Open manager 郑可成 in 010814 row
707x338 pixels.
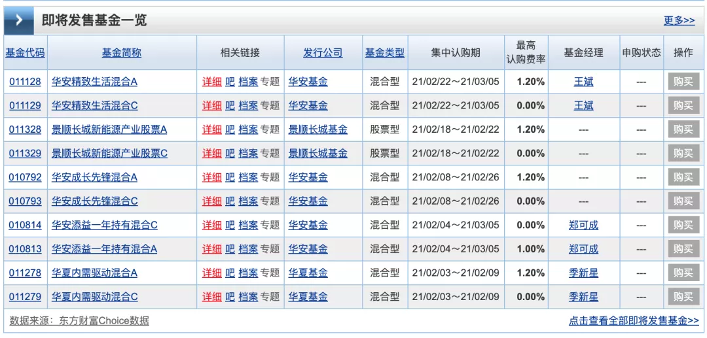[583, 225]
